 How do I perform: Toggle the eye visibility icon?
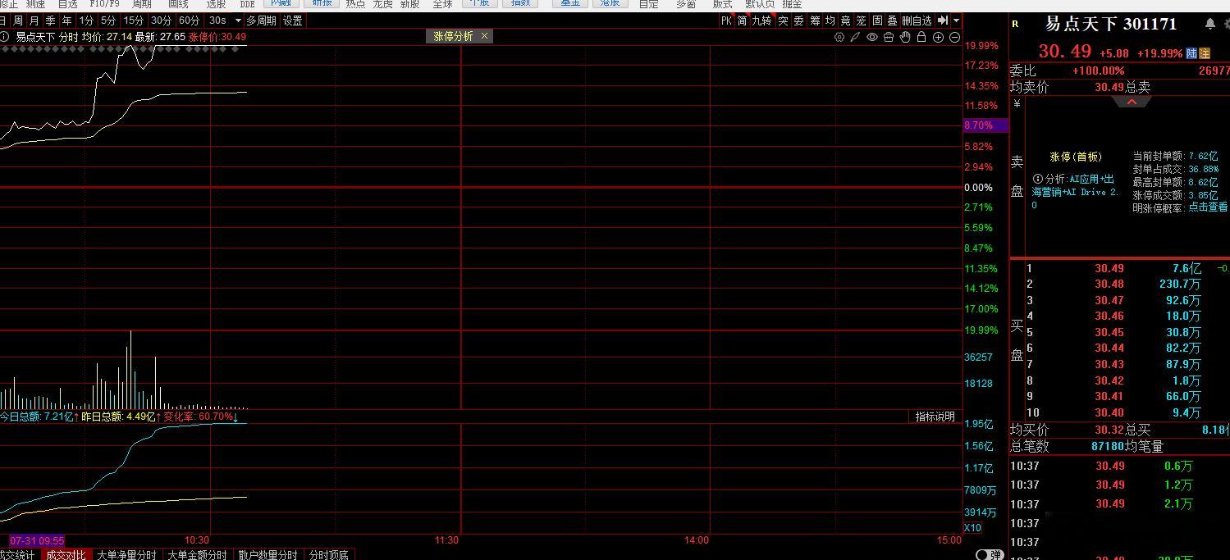point(872,37)
